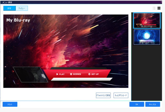Screen dimensions: 165x112
Task: Click the デフォルトとして設定 button
Action: [103, 95]
